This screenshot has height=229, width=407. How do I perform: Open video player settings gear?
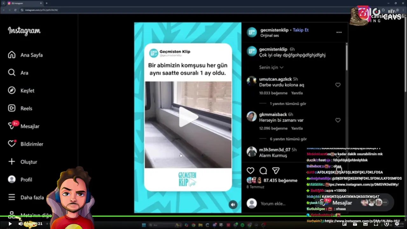click(x=397, y=224)
